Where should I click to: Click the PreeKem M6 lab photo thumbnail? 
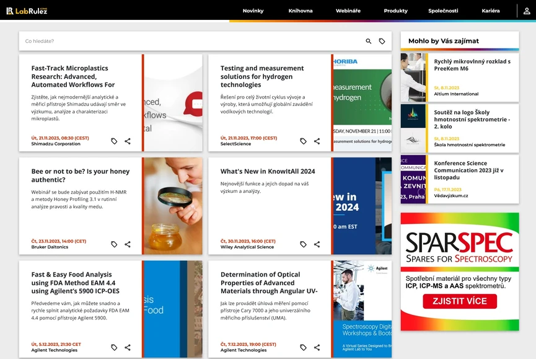[413, 78]
